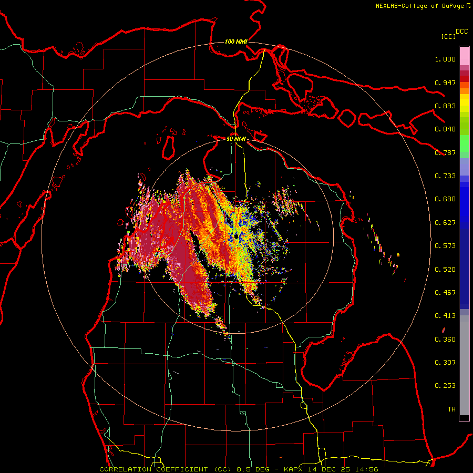Click the 50 NMI range ring label
This screenshot has height=473, width=473.
236,139
